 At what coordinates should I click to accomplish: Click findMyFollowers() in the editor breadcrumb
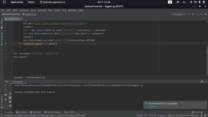(36, 78)
